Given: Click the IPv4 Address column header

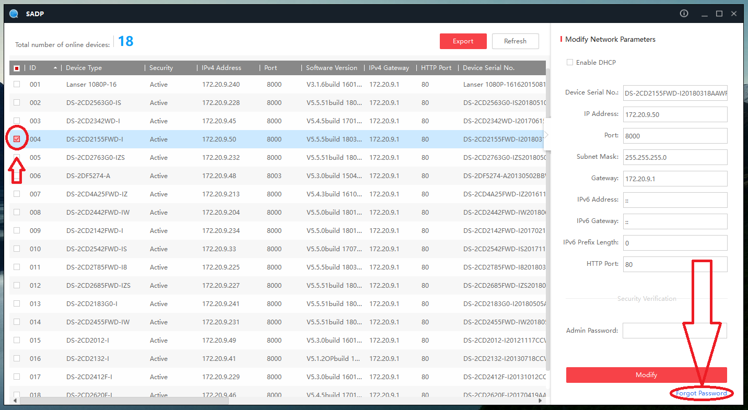Looking at the screenshot, I should tap(221, 68).
